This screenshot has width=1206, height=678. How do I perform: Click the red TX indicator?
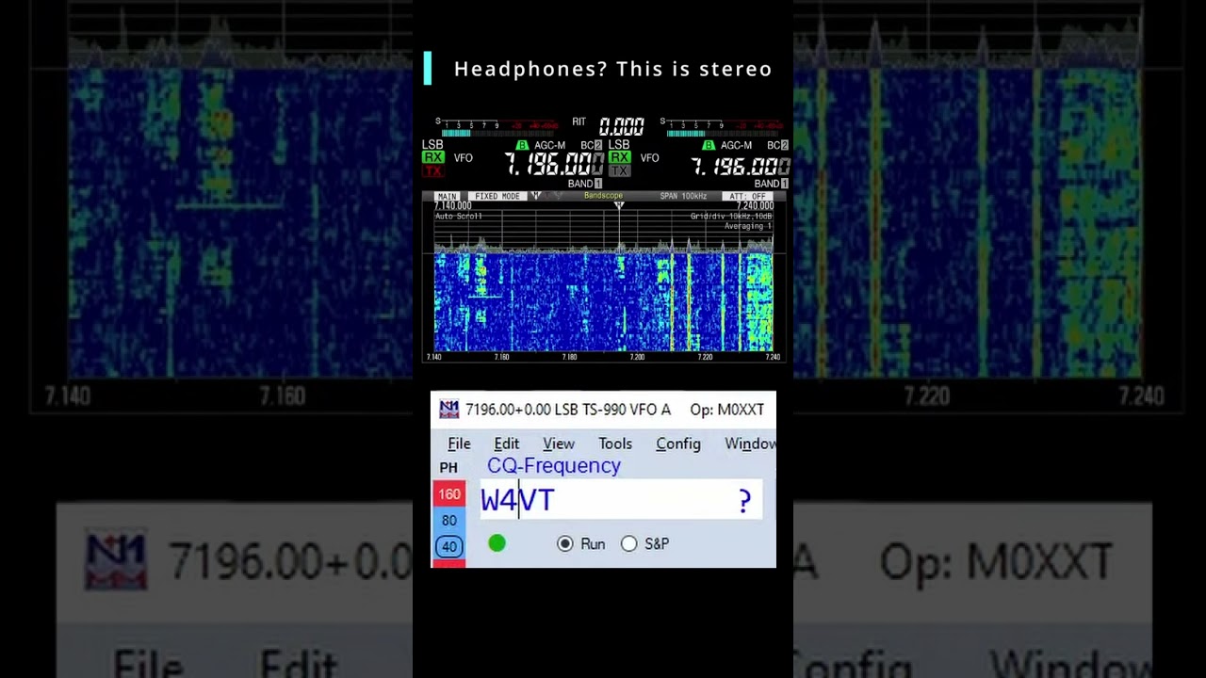432,171
